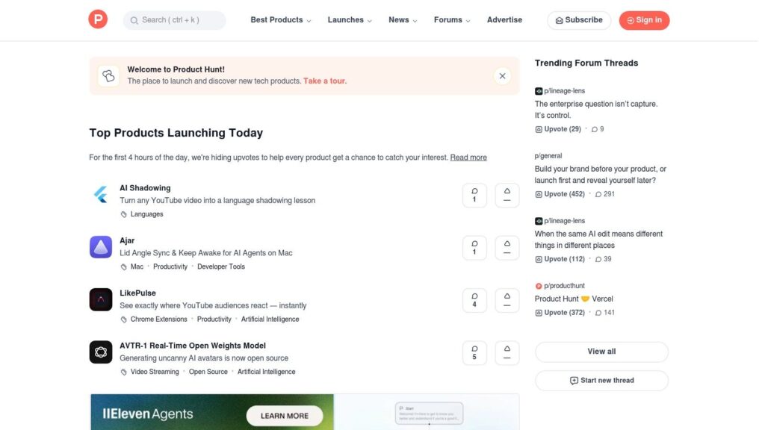Open comments on the Product Hunt Vercel thread

pyautogui.click(x=605, y=313)
